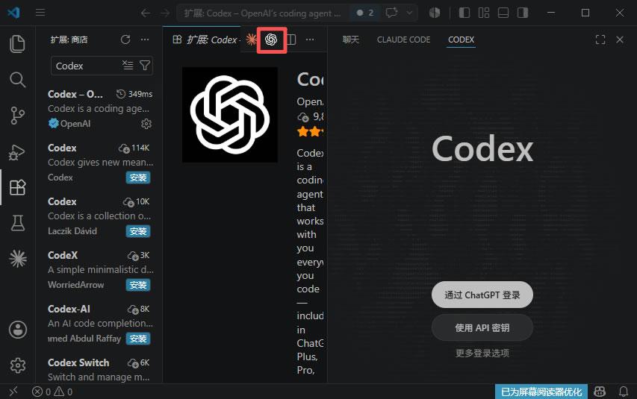Open the customize layout button
The height and width of the screenshot is (399, 637).
point(484,13)
